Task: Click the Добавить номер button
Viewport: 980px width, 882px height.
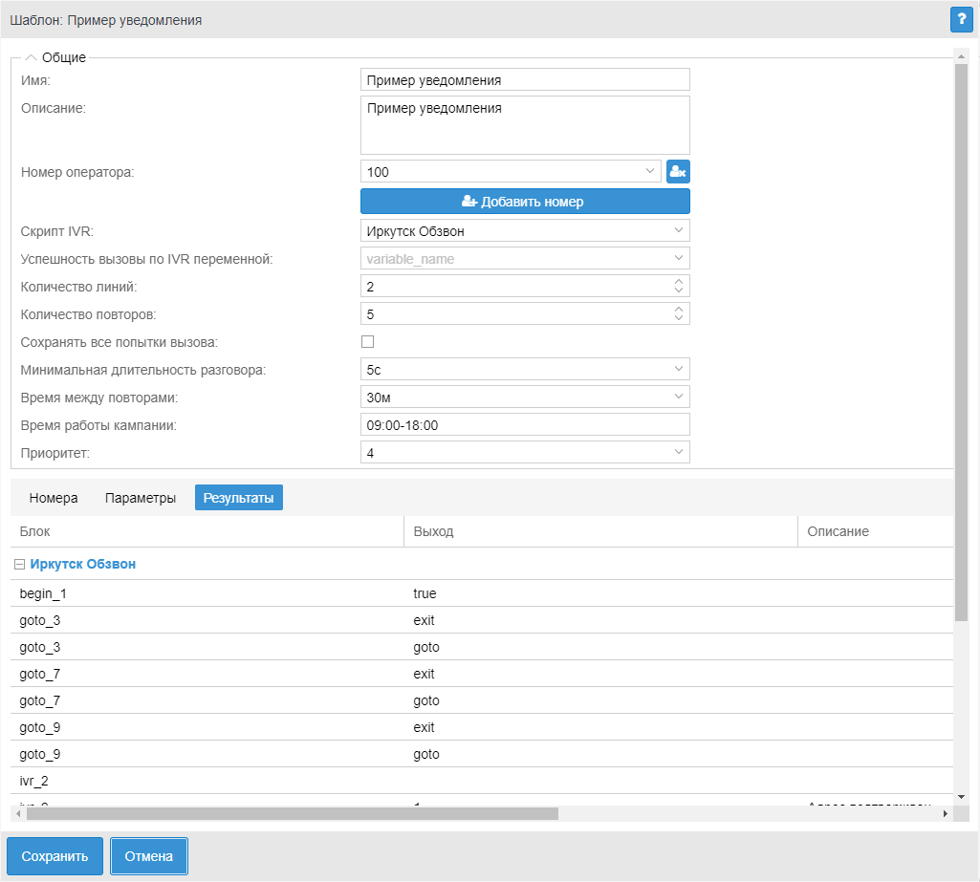Action: (x=525, y=202)
